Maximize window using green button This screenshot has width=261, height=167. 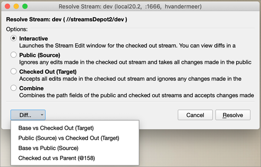(x=25, y=6)
